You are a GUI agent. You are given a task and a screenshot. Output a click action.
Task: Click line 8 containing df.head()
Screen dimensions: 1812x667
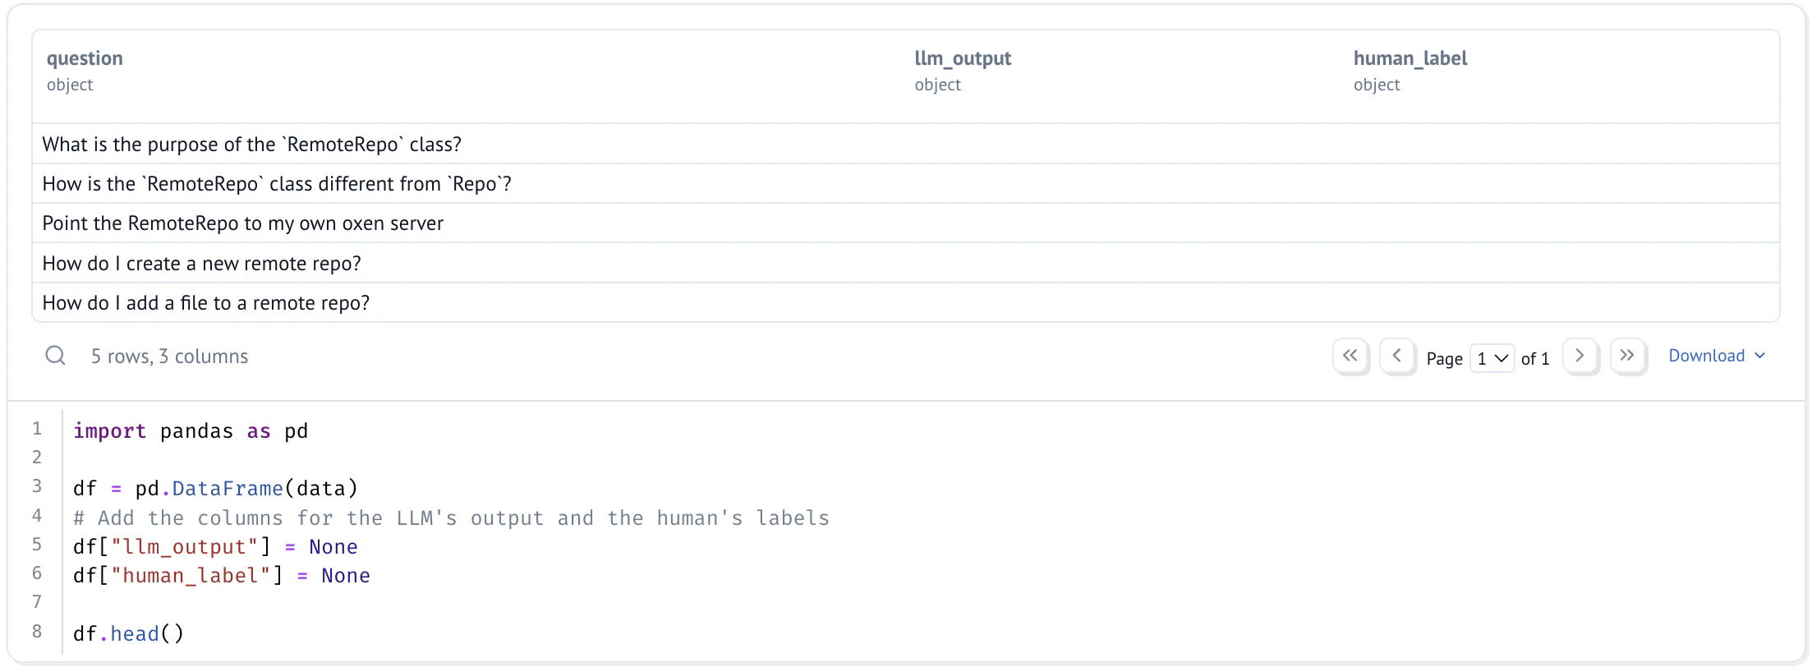[127, 632]
